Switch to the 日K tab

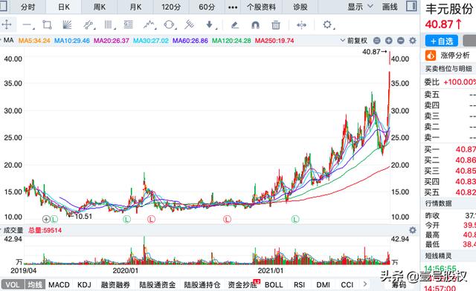[x=64, y=7]
